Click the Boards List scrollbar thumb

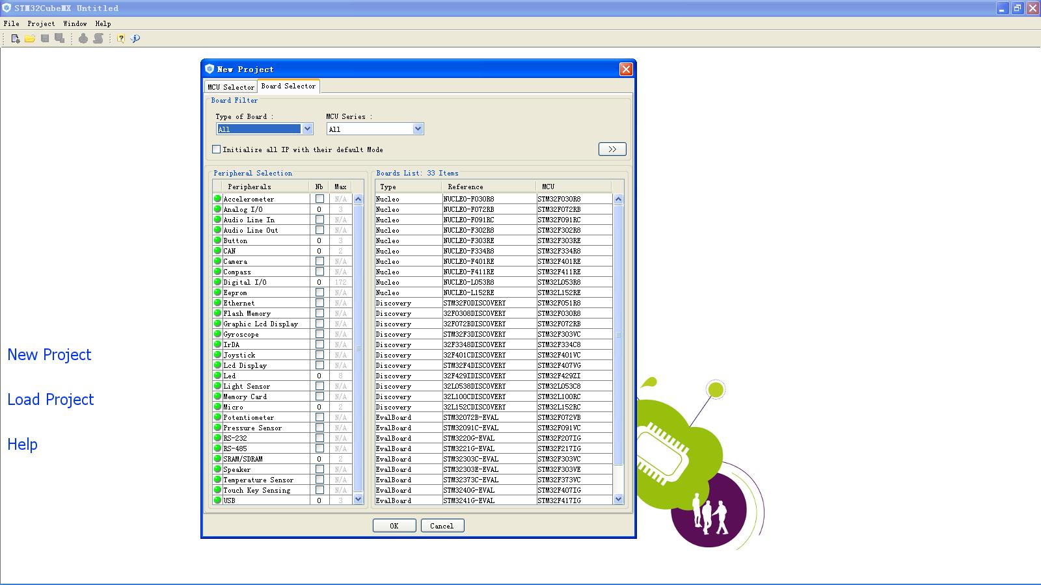coord(619,335)
